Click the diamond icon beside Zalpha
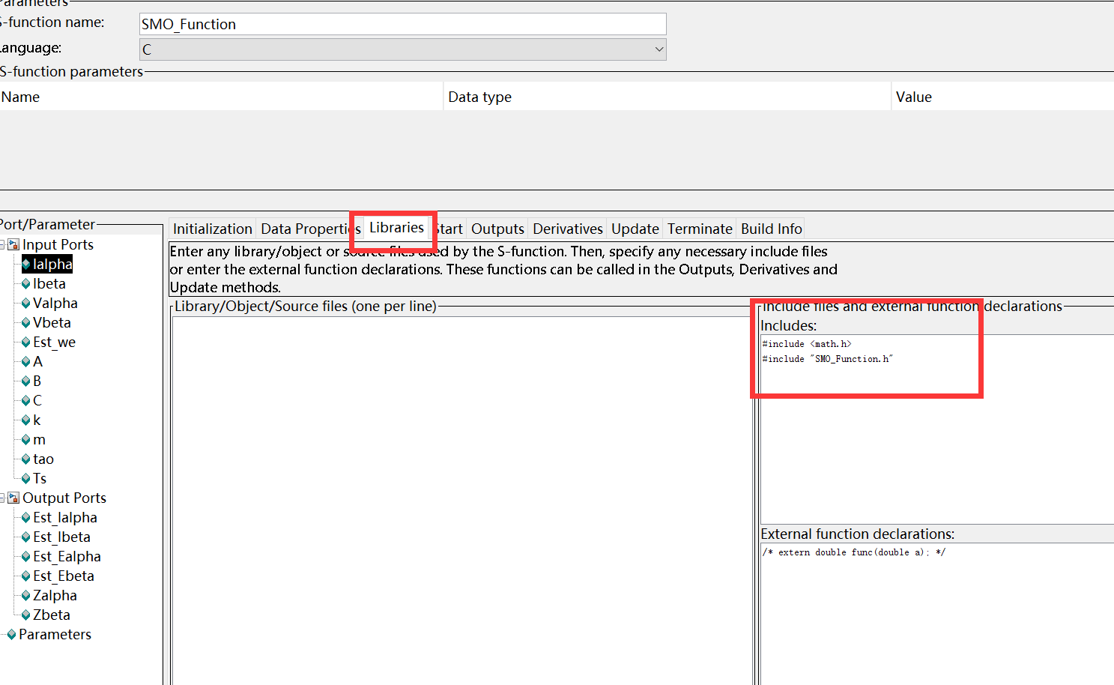This screenshot has height=685, width=1114. 26,596
